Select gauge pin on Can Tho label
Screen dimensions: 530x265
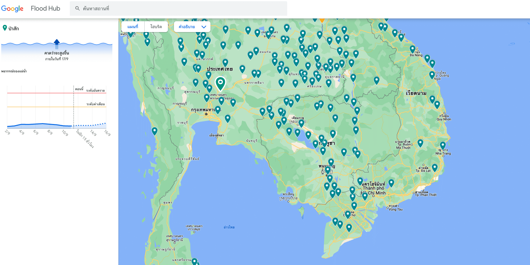click(348, 214)
